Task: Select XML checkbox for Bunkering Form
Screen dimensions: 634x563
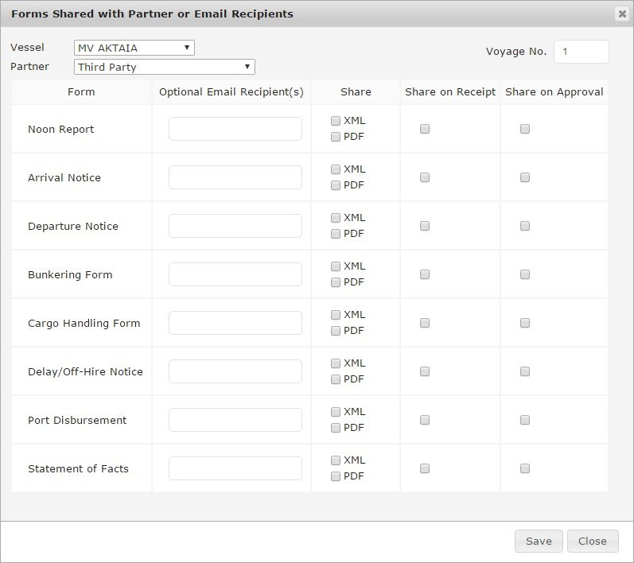Action: coord(336,266)
